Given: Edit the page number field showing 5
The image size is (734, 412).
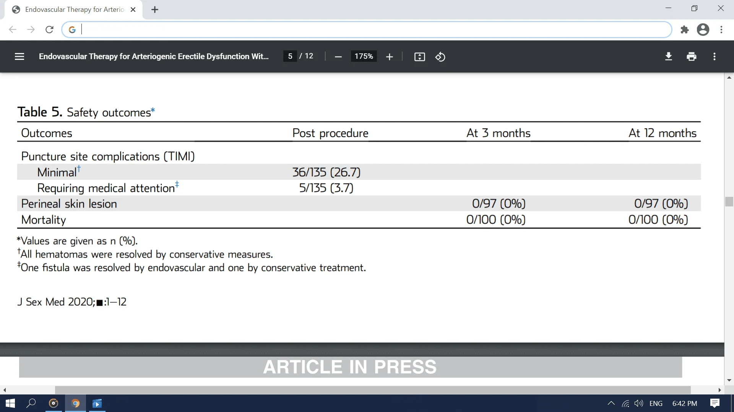Looking at the screenshot, I should coord(290,56).
